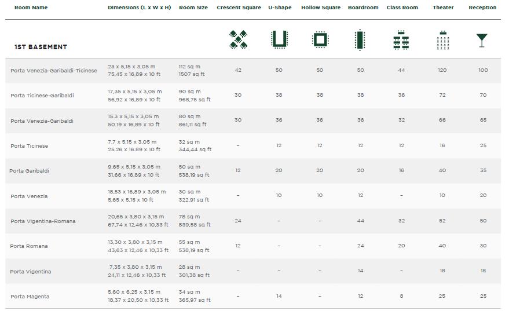Click the Room Size column header
The height and width of the screenshot is (314, 509).
193,8
